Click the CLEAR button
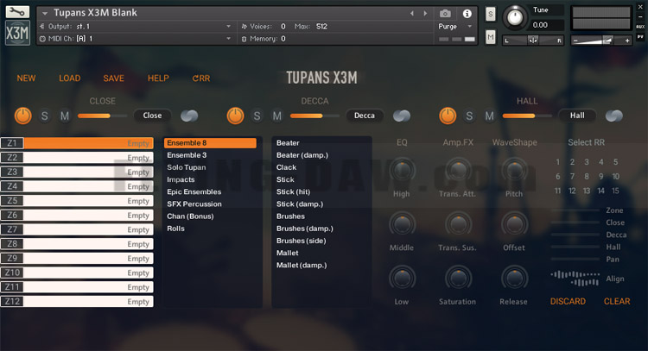Viewport: 648px width, 351px height. coord(617,302)
